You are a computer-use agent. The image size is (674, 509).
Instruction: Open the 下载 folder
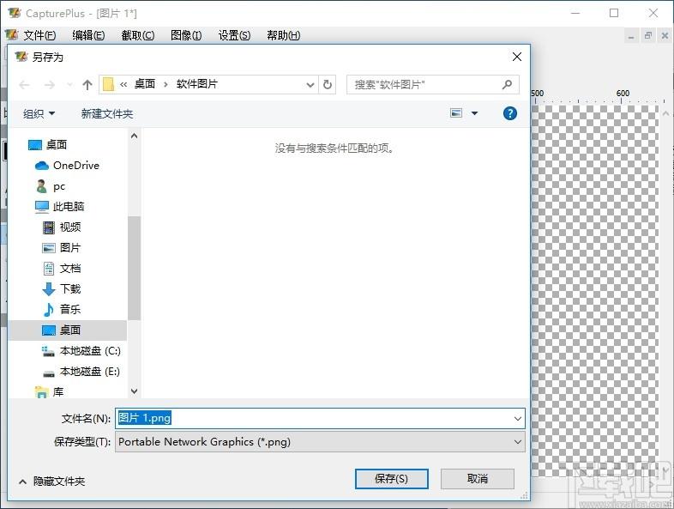pos(62,288)
